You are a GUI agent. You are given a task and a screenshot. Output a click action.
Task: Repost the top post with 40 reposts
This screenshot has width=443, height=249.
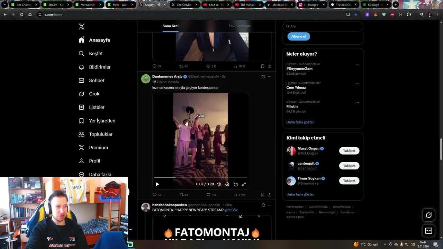coord(183,66)
